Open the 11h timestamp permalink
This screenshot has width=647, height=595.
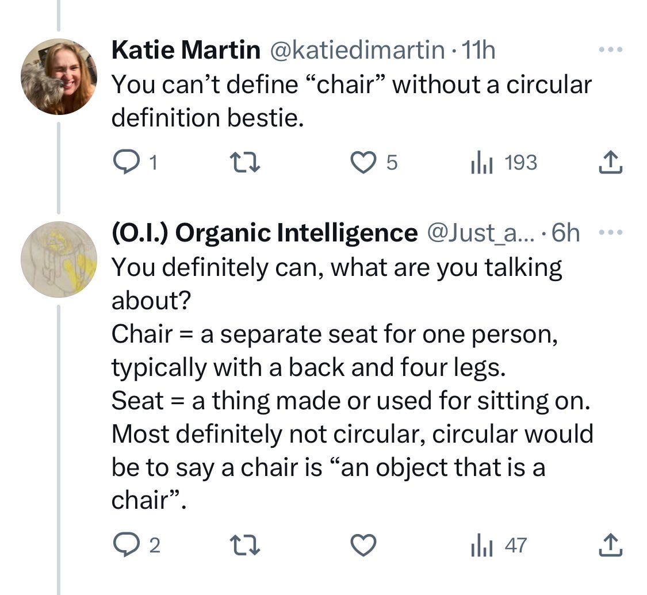pos(478,50)
